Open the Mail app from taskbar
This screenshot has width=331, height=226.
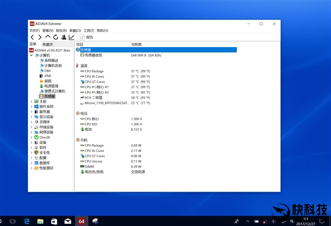tap(68, 221)
